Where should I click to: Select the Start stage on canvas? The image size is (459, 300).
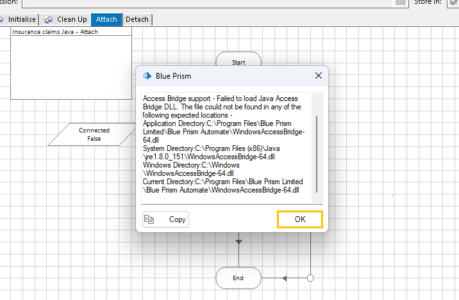click(238, 62)
